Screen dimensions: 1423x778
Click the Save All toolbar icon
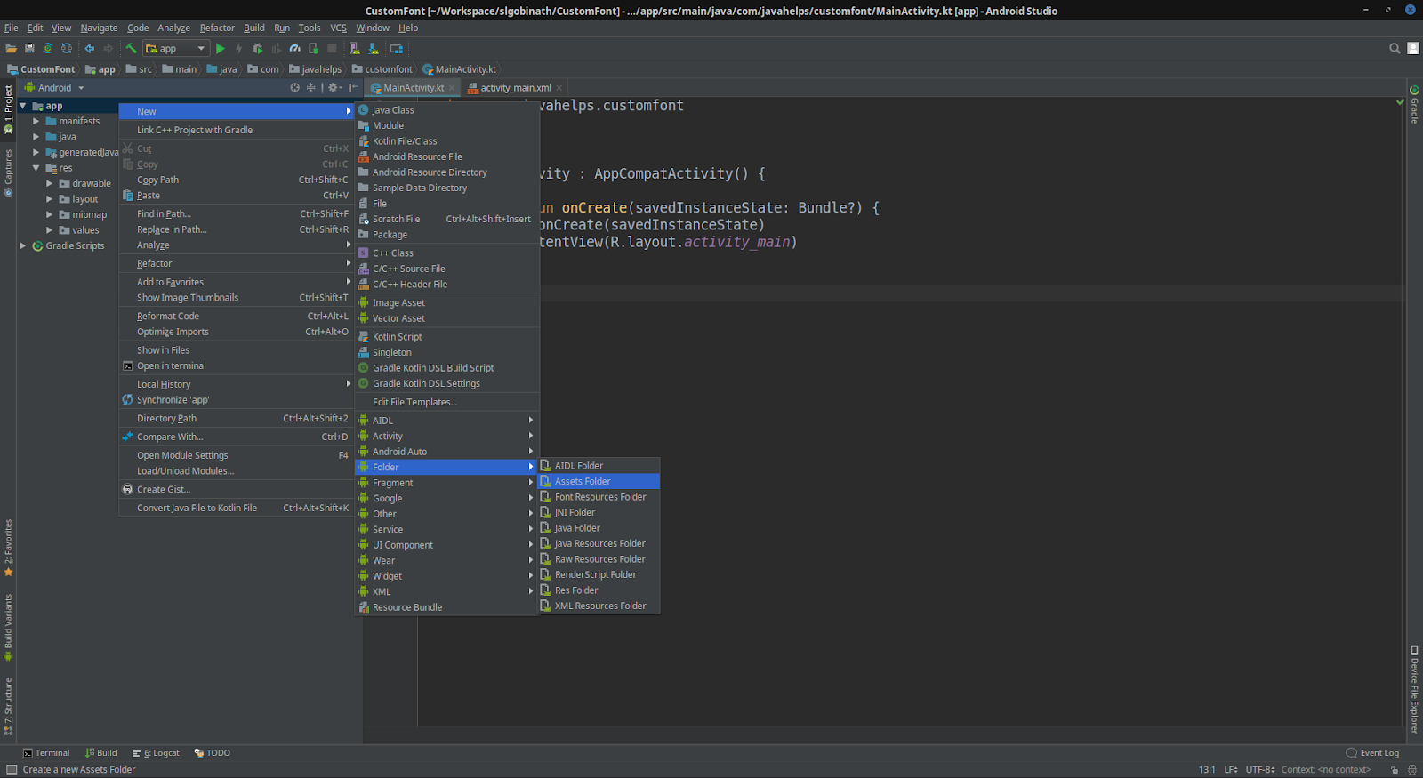29,49
